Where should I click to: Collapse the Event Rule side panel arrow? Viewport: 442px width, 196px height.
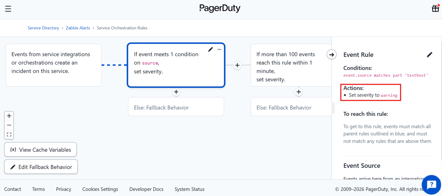[x=331, y=55]
